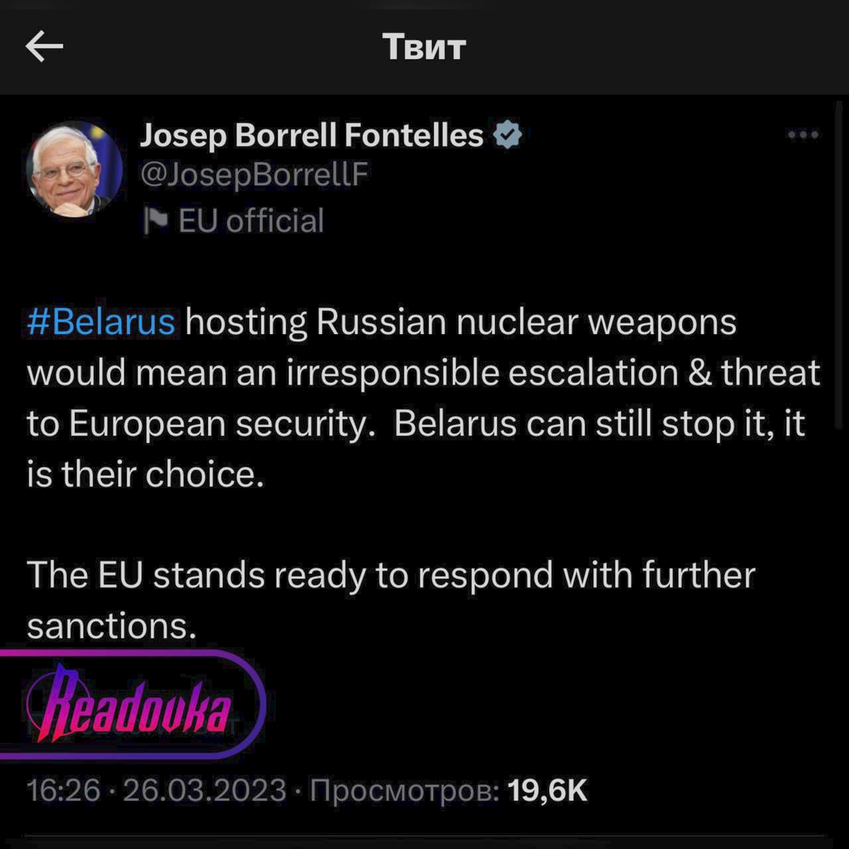This screenshot has height=849, width=849.
Task: Click the 'is their choice.' line
Action: [x=145, y=475]
